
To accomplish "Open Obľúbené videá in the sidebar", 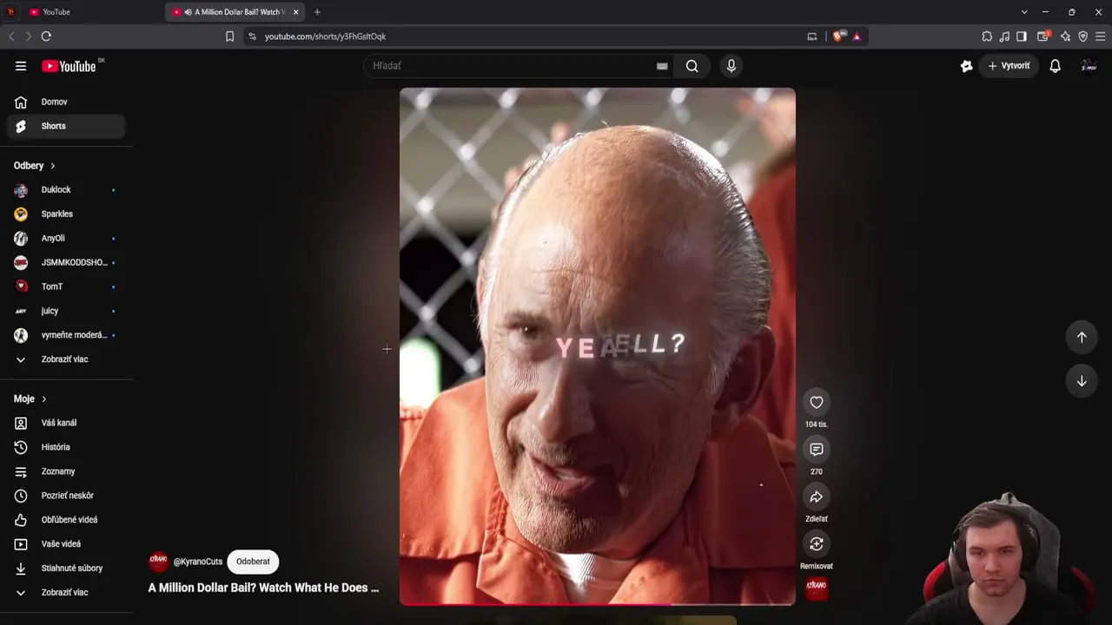I will point(66,520).
